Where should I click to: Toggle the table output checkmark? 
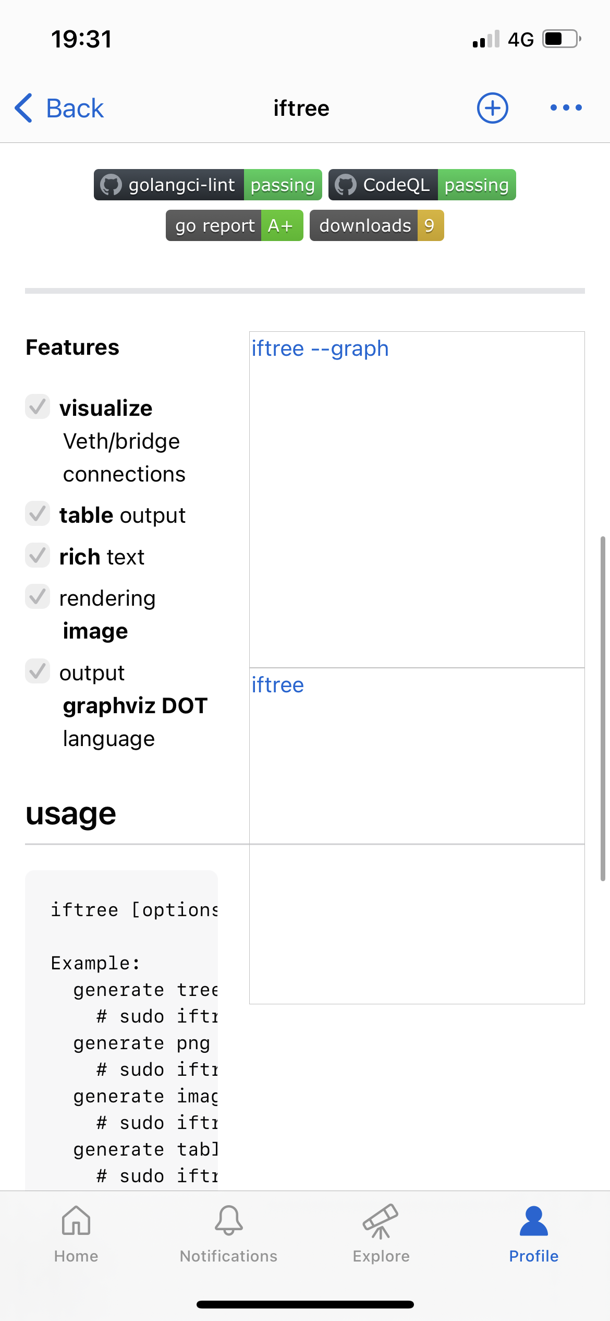[x=37, y=514]
